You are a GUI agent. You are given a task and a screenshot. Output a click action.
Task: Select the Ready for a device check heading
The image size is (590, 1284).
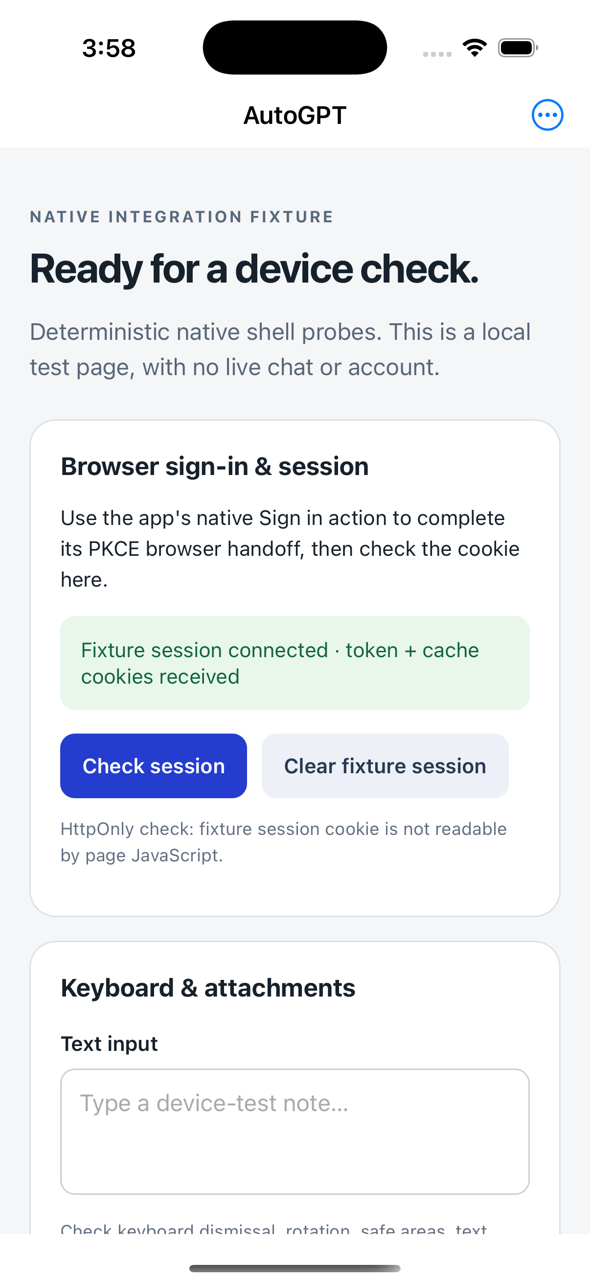254,269
